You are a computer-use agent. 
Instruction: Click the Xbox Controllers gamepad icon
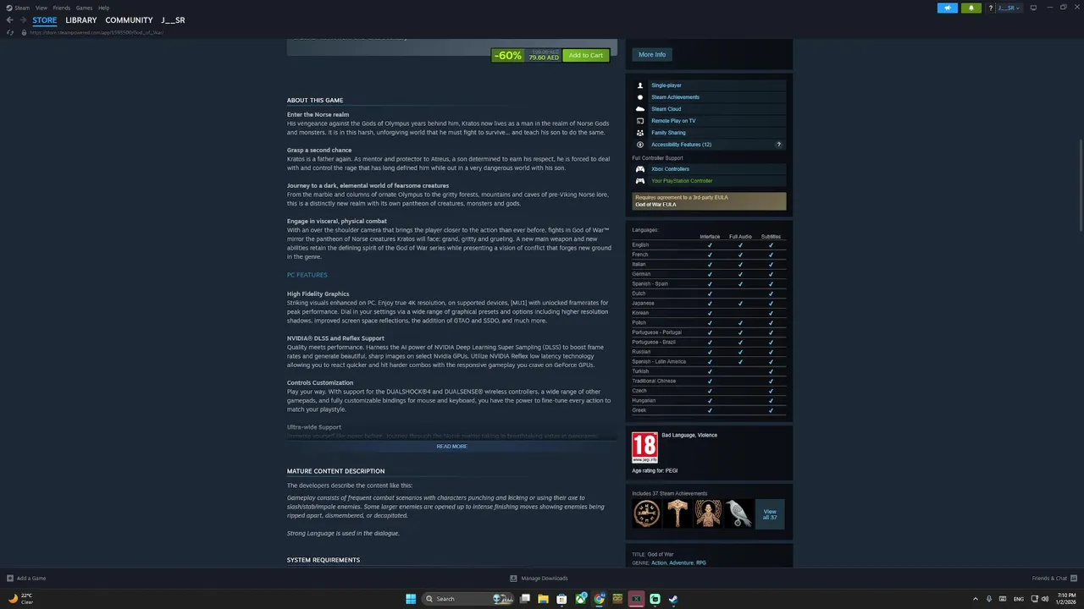640,169
